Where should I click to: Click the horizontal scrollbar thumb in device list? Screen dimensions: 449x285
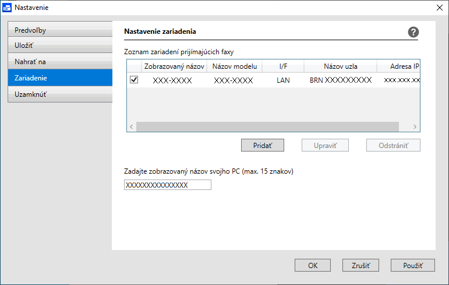click(x=267, y=126)
